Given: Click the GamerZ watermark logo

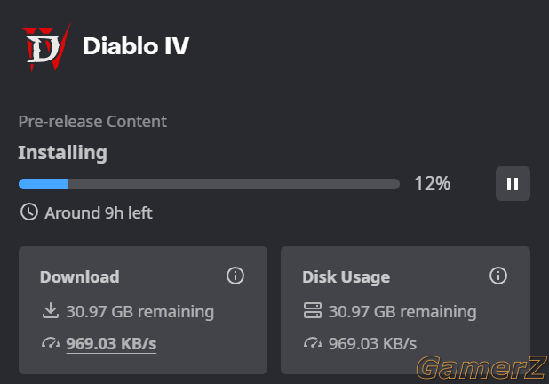Looking at the screenshot, I should pyautogui.click(x=481, y=367).
